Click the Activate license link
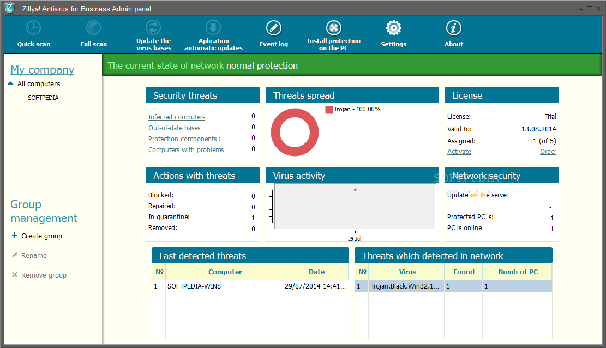This screenshot has width=606, height=348. coord(459,151)
